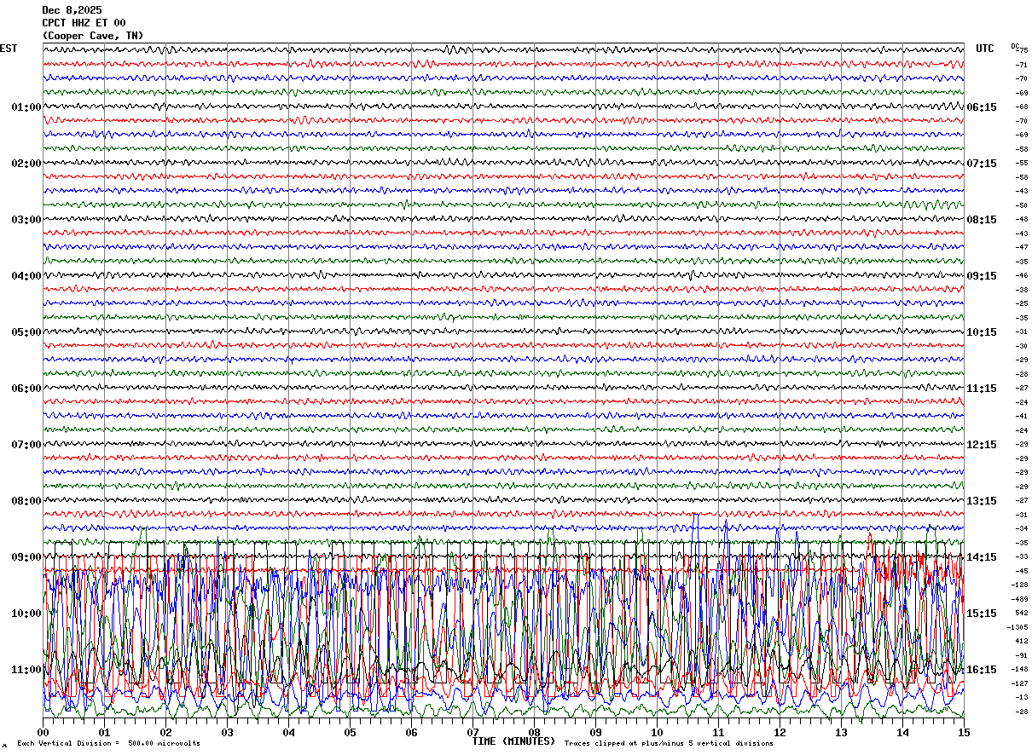Click the 08:00 EST time label

tap(26, 501)
